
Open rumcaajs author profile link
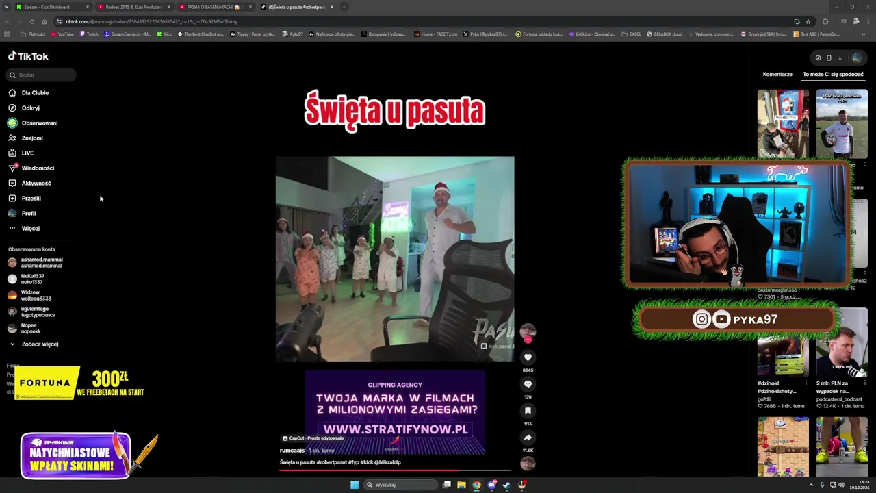(292, 451)
